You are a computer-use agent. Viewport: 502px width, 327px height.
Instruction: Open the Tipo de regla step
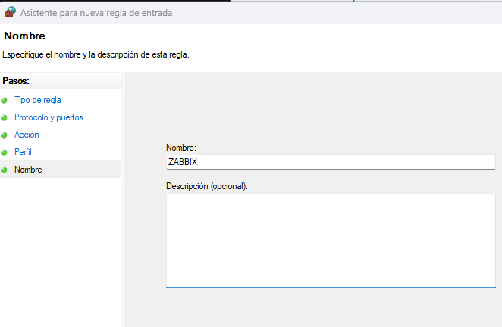pos(37,100)
